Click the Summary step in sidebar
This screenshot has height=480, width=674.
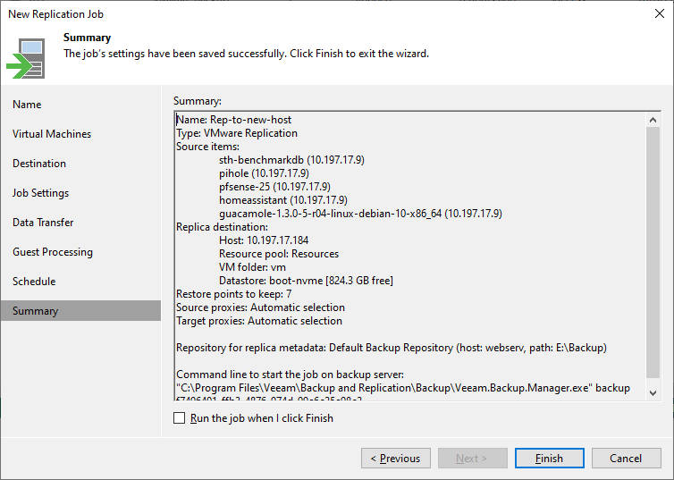(x=36, y=311)
